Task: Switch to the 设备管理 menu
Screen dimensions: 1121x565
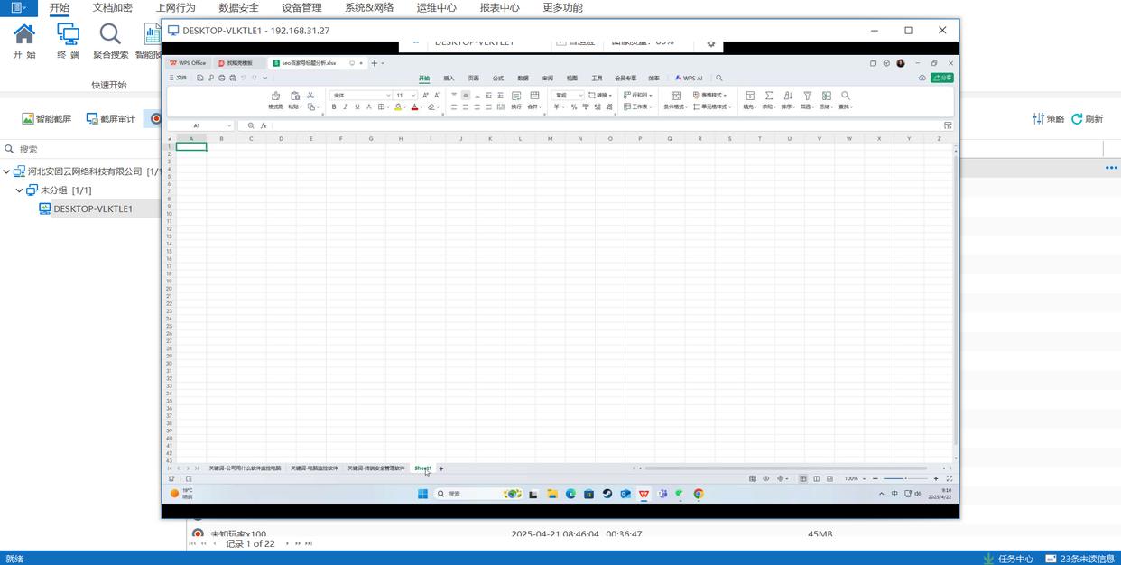Action: pyautogui.click(x=301, y=7)
